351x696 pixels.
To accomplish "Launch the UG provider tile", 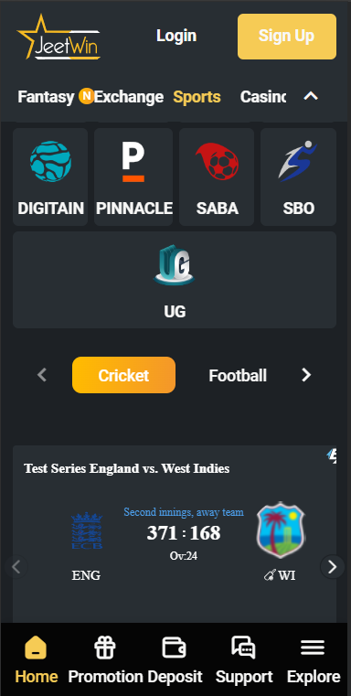I will pyautogui.click(x=175, y=280).
